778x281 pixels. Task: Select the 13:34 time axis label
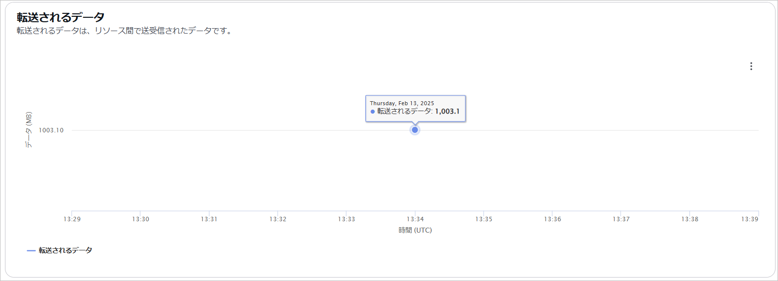[x=415, y=219]
